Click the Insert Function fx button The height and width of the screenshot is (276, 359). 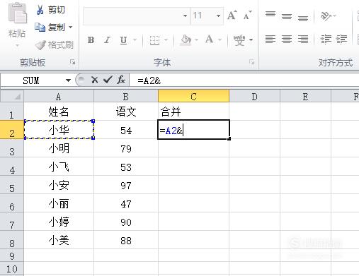(x=121, y=80)
